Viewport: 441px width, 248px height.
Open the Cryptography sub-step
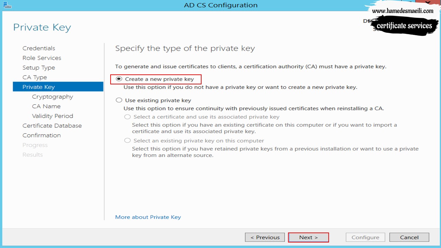52,97
